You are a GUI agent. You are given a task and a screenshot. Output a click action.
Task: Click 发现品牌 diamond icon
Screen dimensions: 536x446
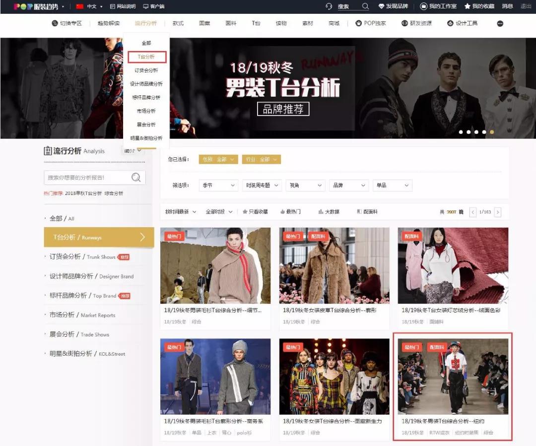click(x=382, y=6)
